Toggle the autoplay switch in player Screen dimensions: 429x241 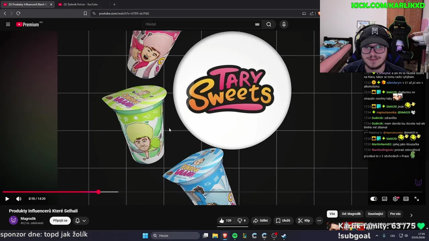pyautogui.click(x=374, y=198)
